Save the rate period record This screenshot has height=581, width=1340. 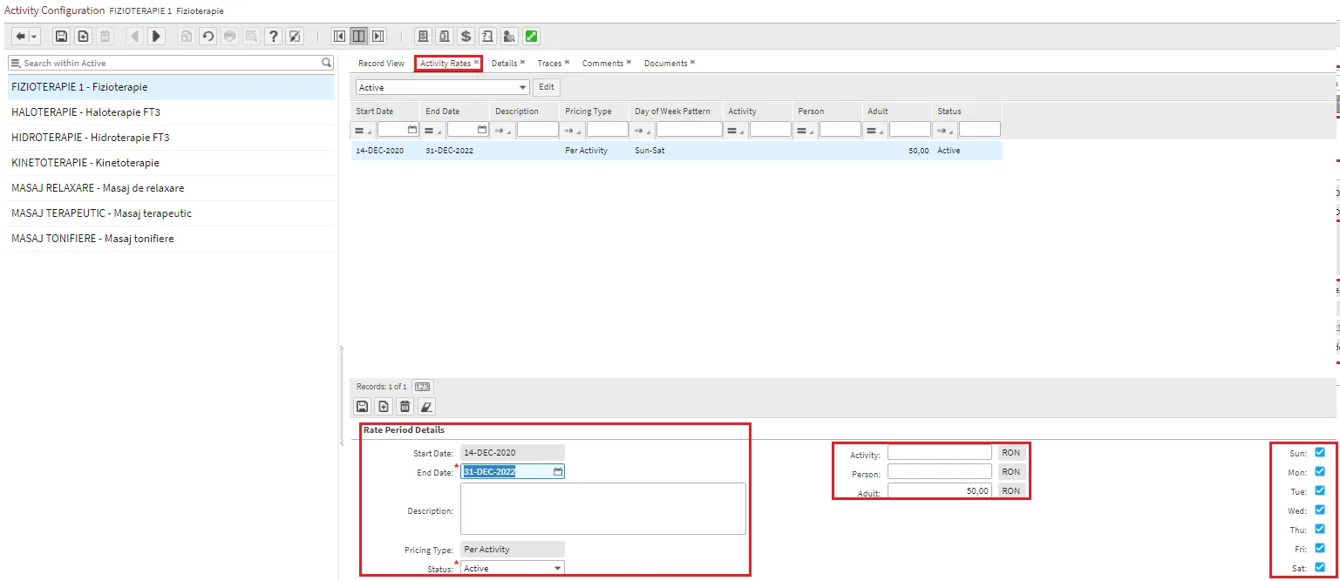coord(362,406)
